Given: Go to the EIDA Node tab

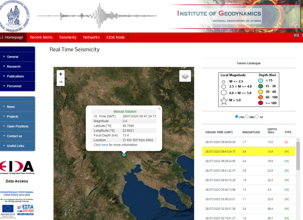Looking at the screenshot, I should click(115, 37).
